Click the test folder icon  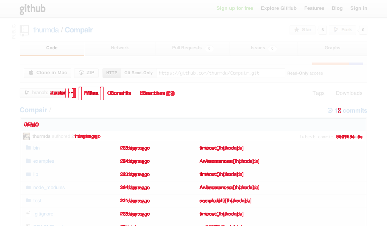coord(28,200)
